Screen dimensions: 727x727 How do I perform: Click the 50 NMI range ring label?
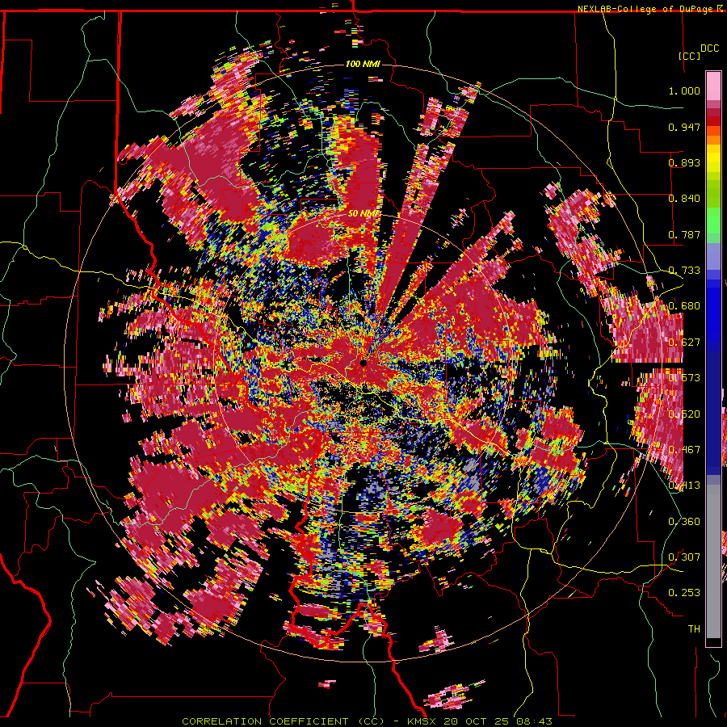pos(363,214)
